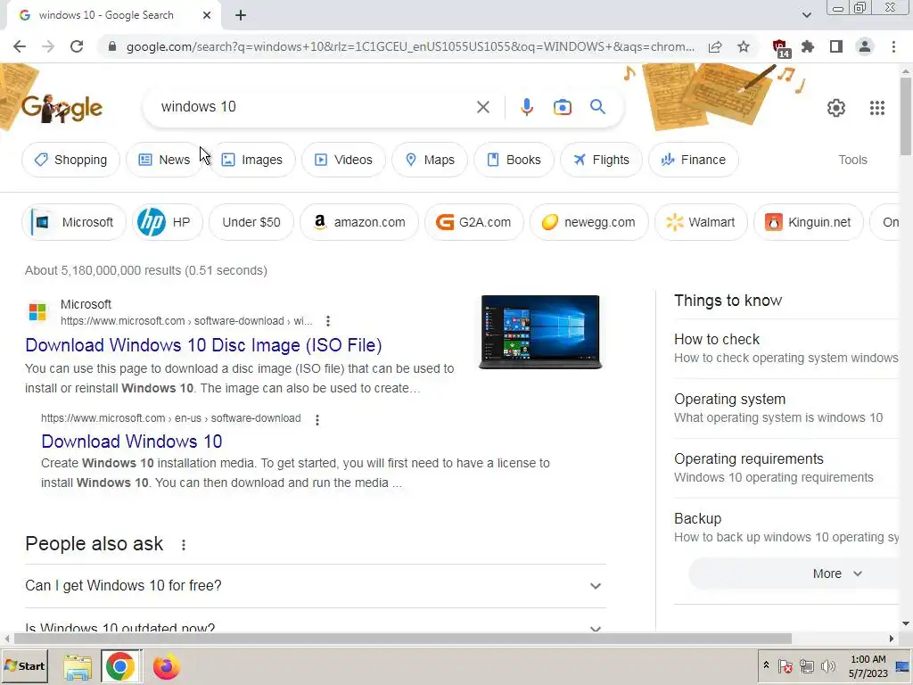
Task: Click the Windows 10 laptop thumbnail
Action: 539,332
